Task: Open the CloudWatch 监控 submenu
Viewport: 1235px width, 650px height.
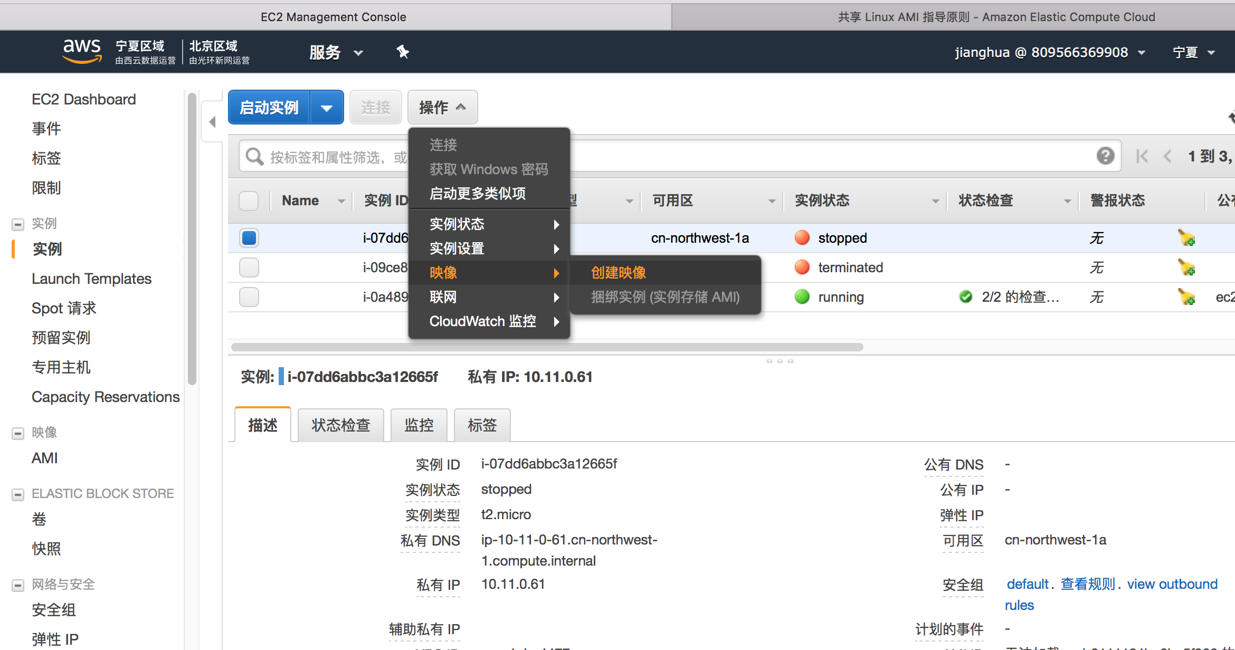Action: click(x=489, y=321)
